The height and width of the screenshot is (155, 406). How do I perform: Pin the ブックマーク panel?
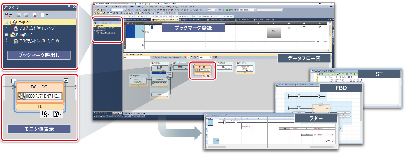click(69, 7)
